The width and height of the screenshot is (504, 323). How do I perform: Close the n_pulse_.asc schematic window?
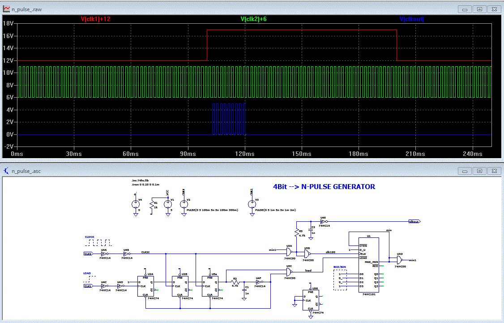coord(494,171)
